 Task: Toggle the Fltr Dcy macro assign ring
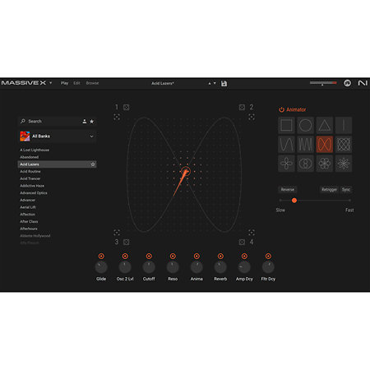268,256
